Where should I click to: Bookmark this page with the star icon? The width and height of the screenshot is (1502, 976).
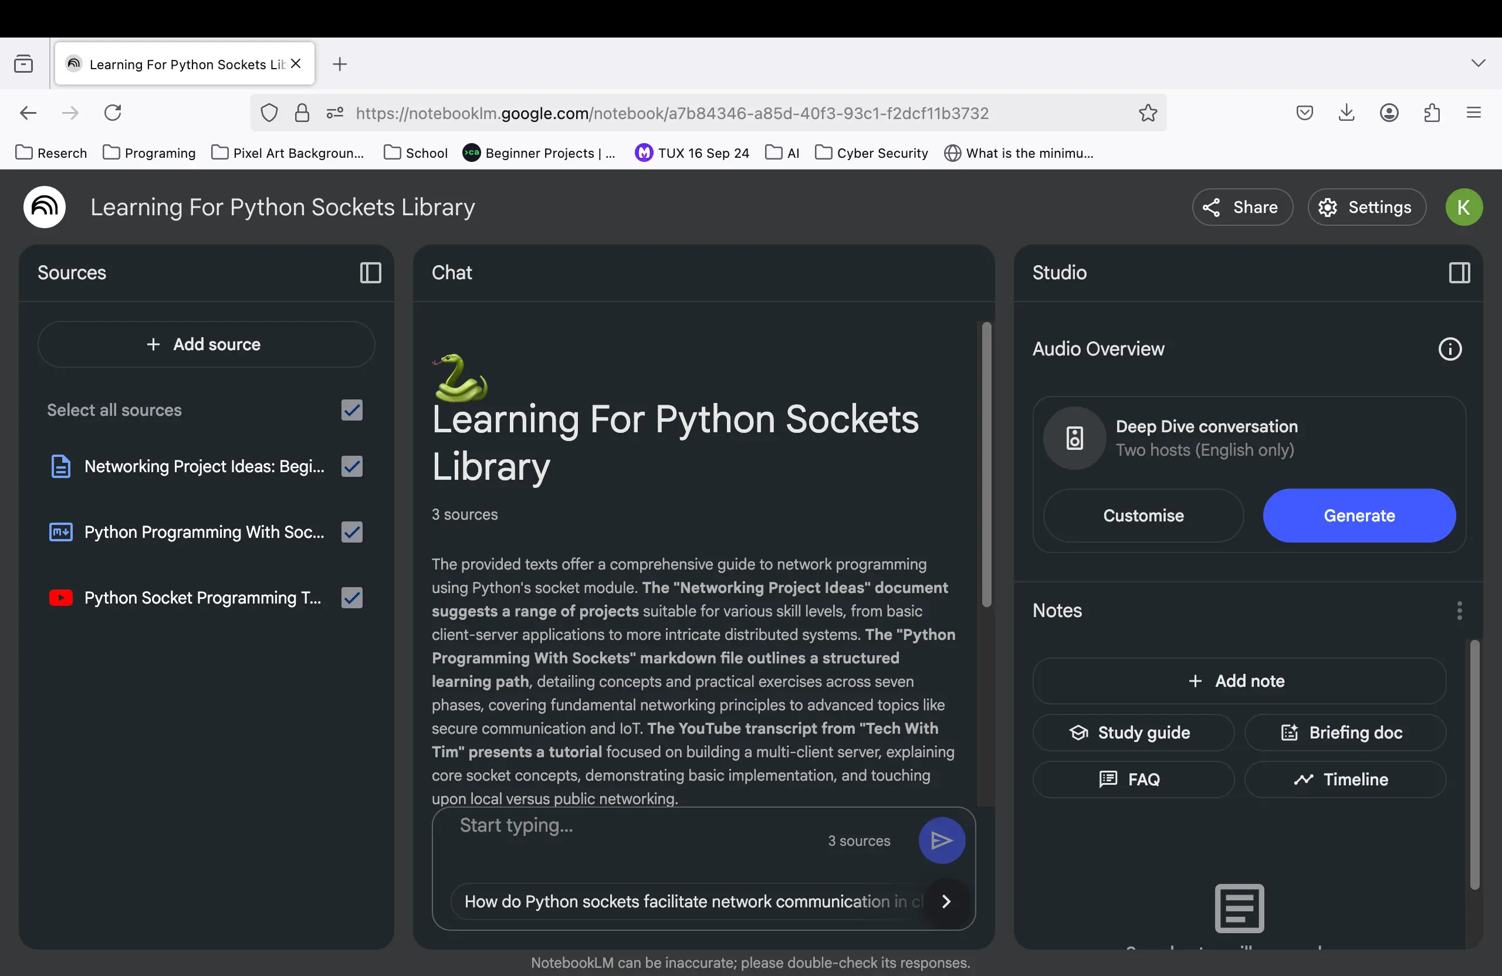pos(1148,113)
